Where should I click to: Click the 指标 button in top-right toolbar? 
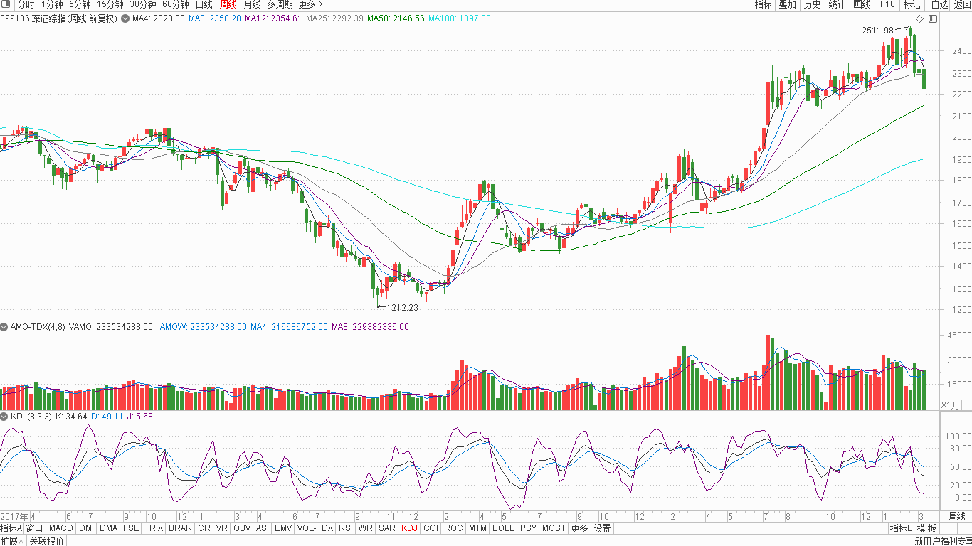pos(763,4)
